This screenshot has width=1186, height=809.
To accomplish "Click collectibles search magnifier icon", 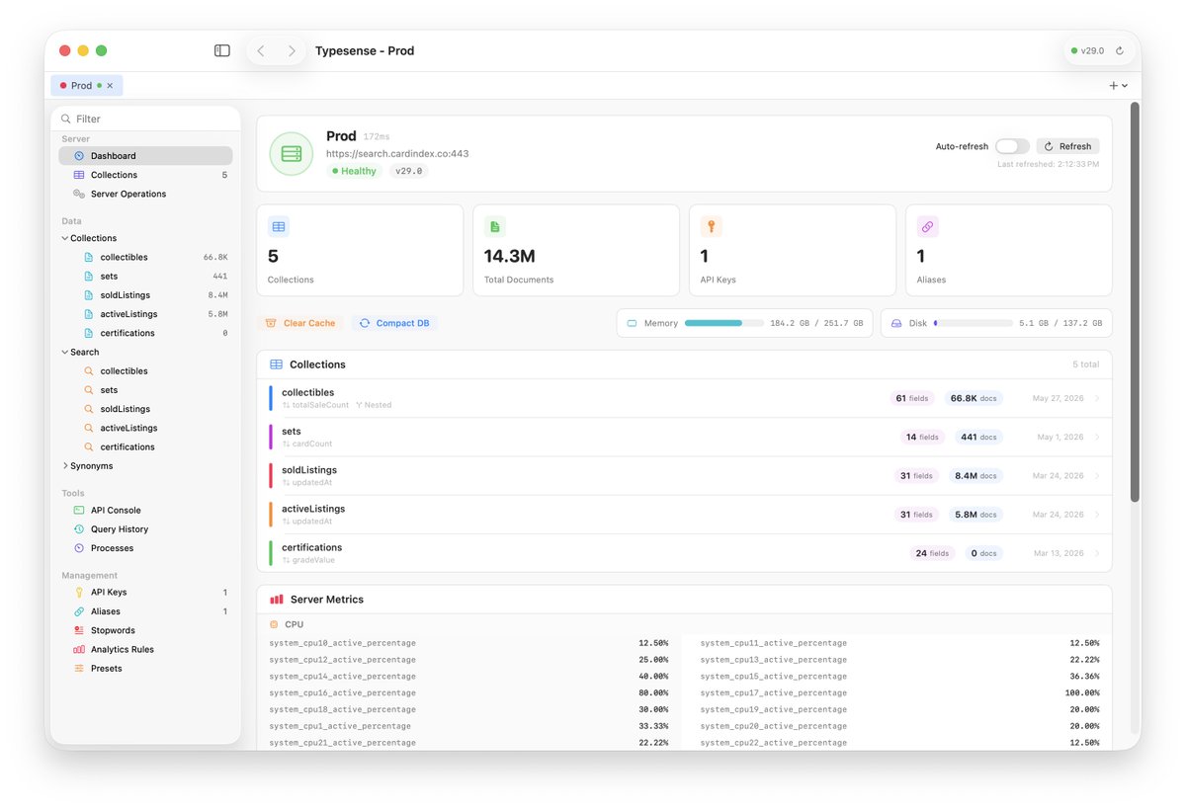I will click(89, 371).
